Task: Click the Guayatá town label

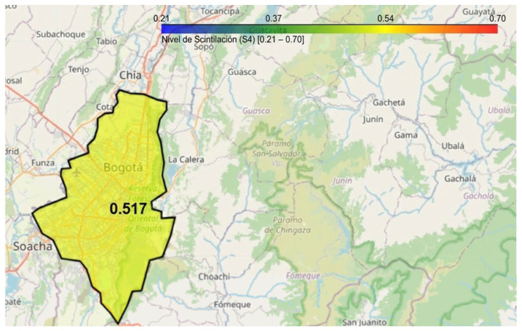Action: (x=478, y=12)
